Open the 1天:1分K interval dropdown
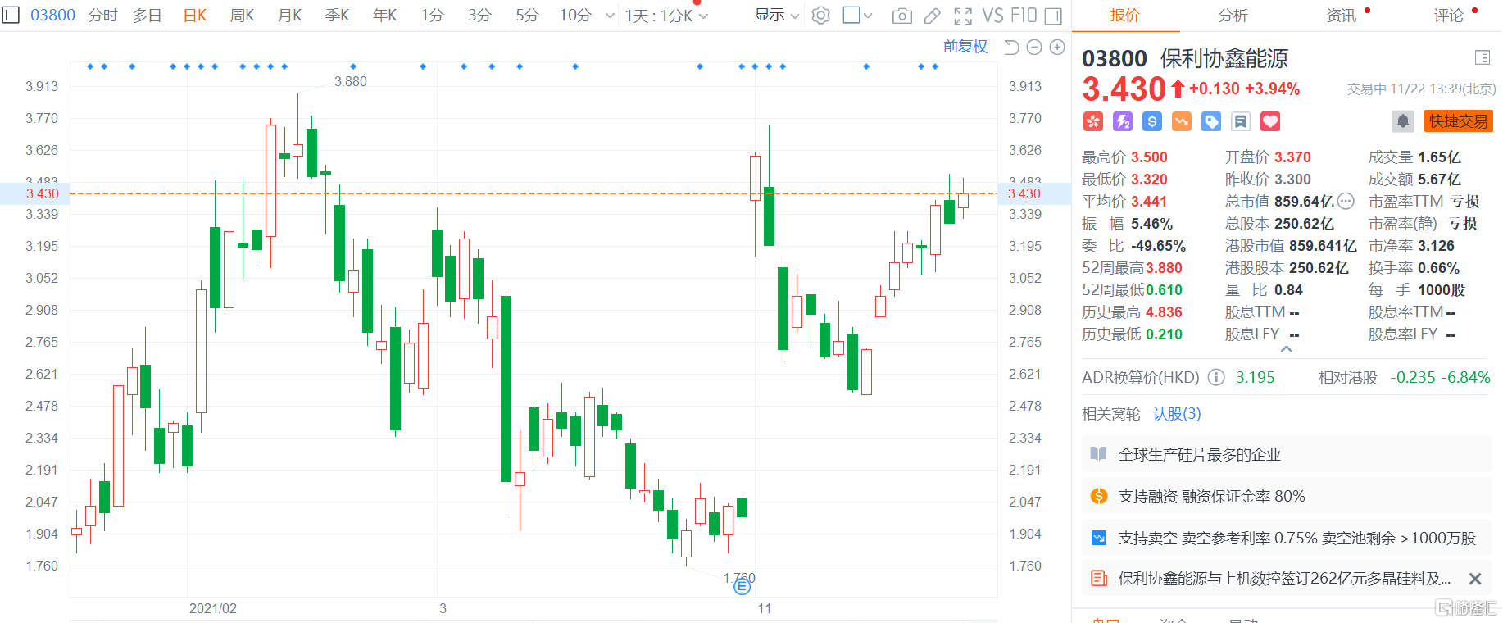 (665, 16)
